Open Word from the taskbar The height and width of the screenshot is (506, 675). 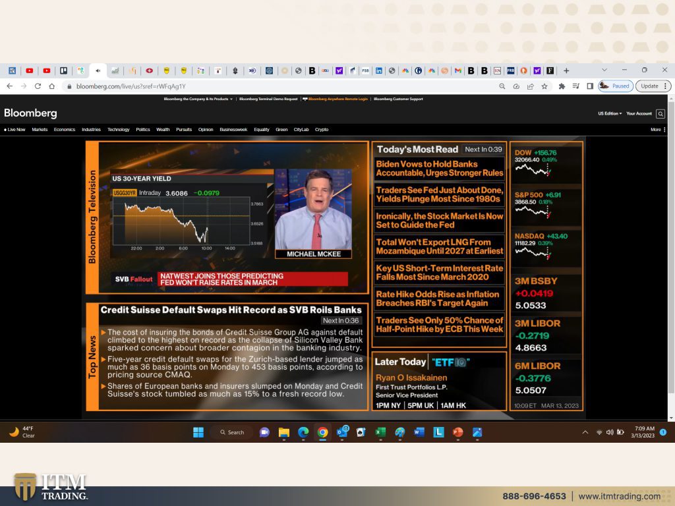click(419, 432)
